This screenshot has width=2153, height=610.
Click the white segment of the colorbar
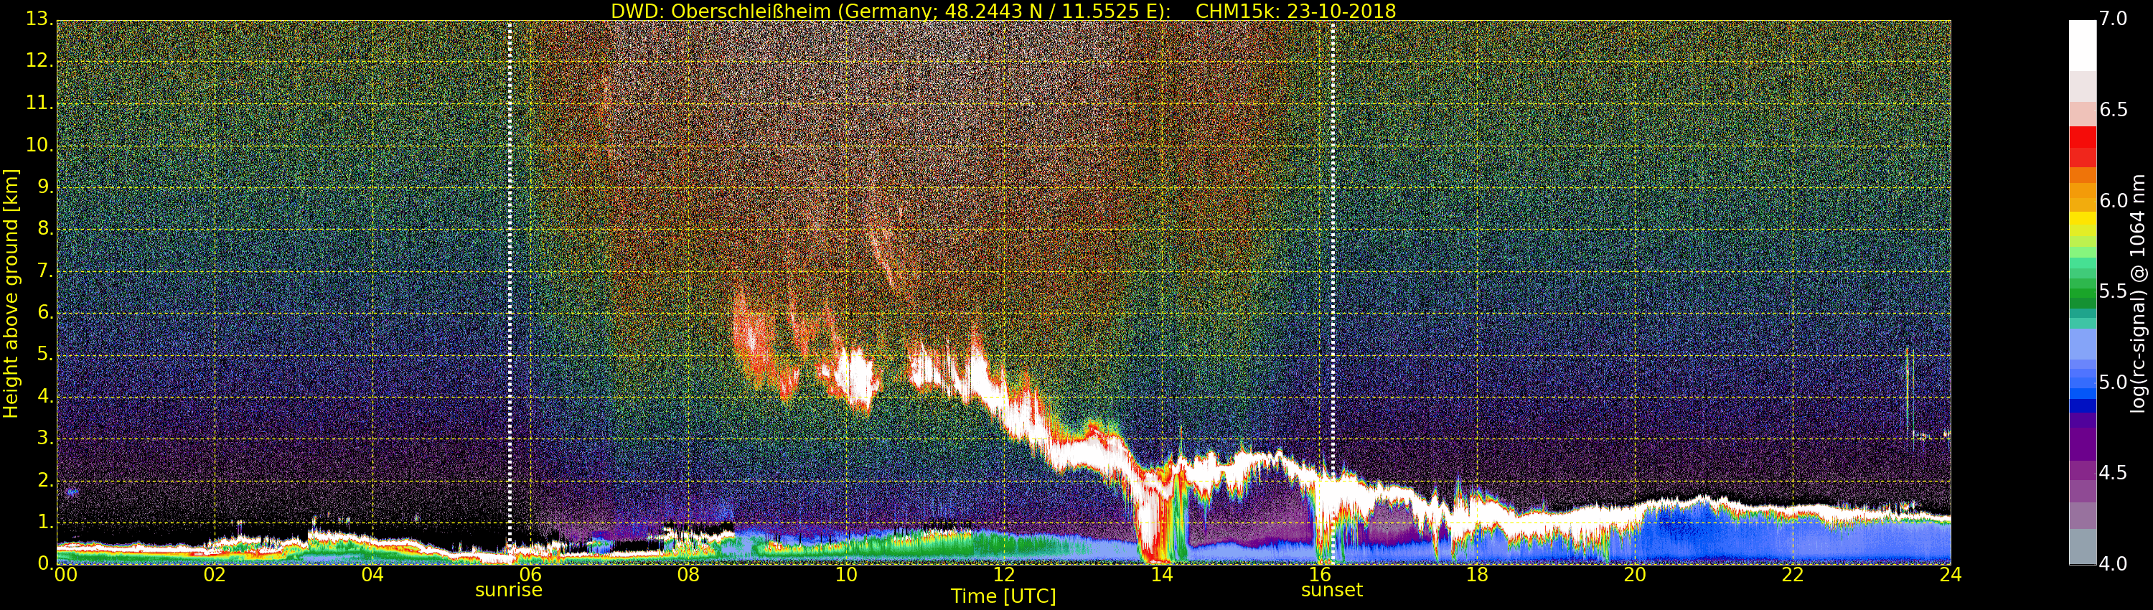click(2082, 46)
